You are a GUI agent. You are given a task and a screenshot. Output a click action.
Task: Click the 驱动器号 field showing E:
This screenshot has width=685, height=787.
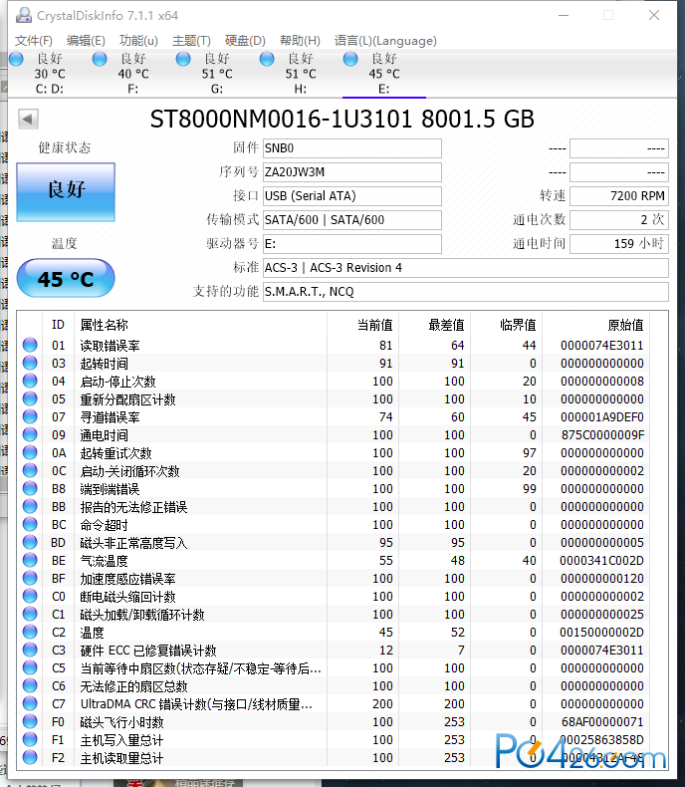[x=352, y=244]
